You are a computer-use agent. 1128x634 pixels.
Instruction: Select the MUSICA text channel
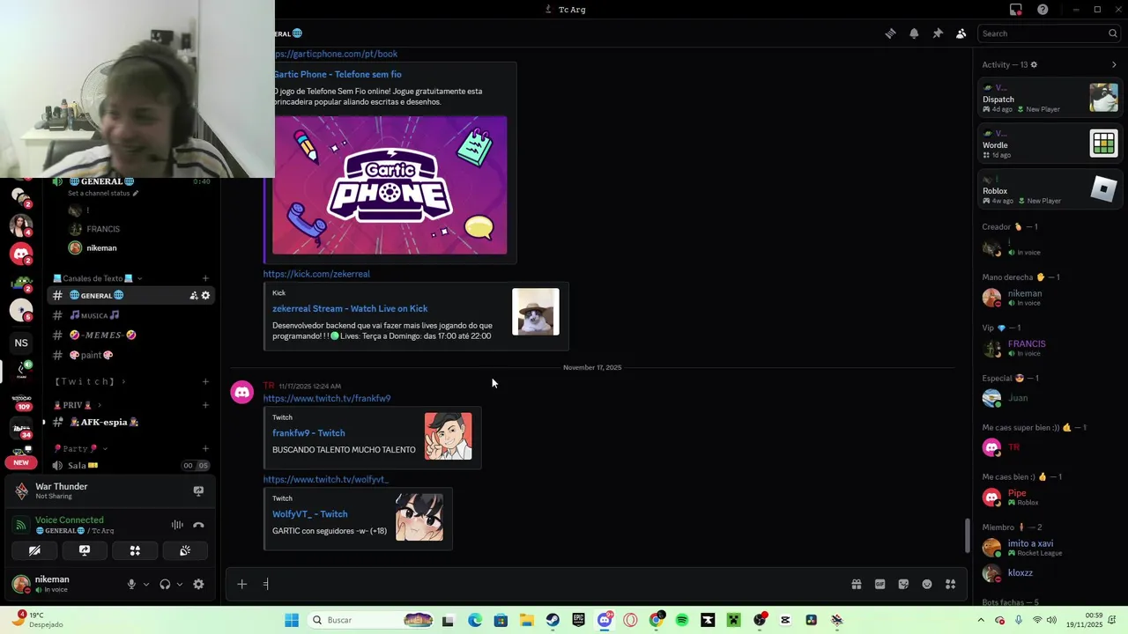pyautogui.click(x=130, y=315)
